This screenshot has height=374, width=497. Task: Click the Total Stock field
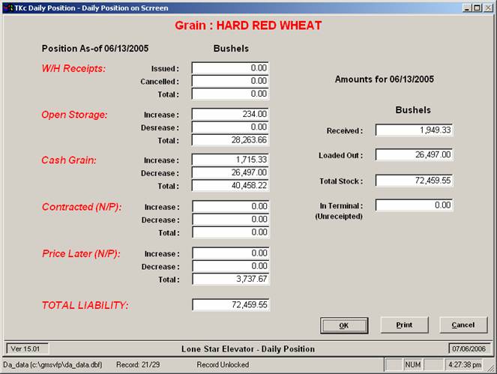[414, 181]
